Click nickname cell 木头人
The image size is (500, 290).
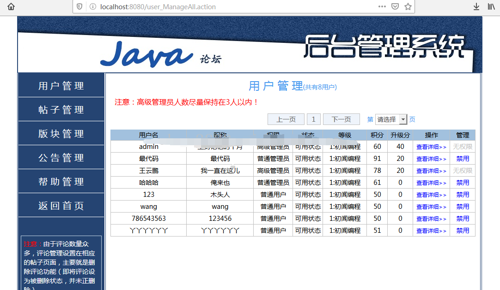point(220,195)
